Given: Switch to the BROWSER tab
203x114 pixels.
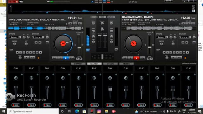Looking at the screenshot, I should tap(78, 64).
